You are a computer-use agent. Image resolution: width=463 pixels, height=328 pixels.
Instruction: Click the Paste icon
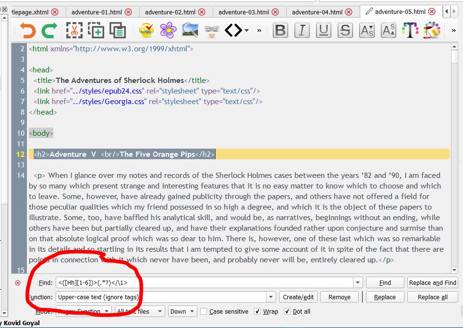tap(118, 30)
